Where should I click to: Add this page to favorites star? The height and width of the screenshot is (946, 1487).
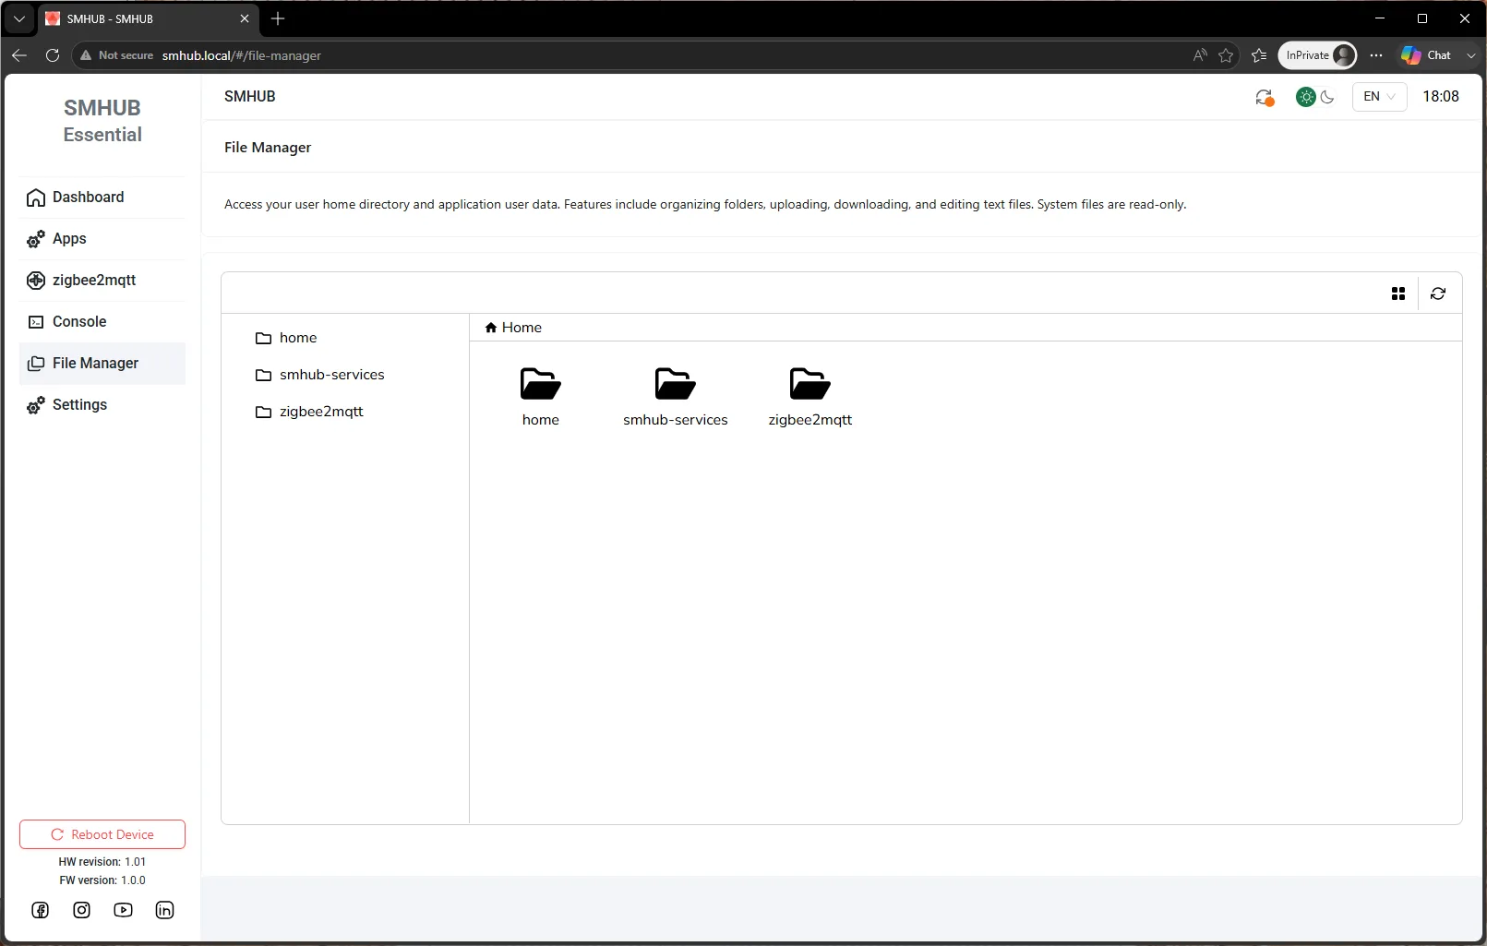1226,55
